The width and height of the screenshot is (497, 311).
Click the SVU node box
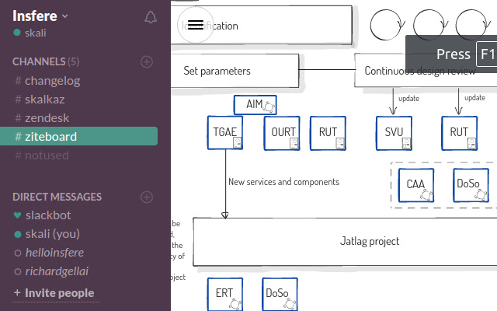pos(394,133)
